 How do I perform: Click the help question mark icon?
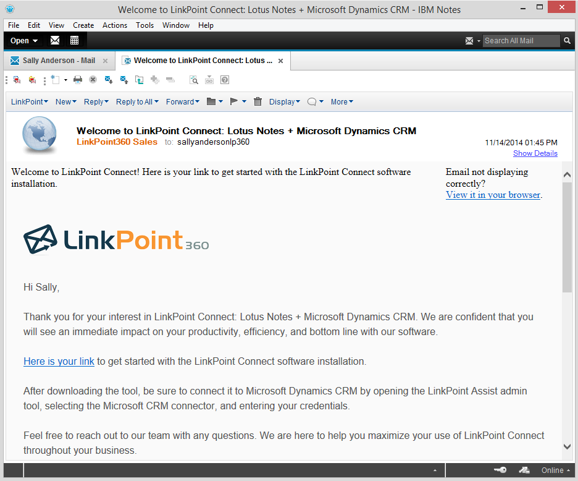(225, 80)
